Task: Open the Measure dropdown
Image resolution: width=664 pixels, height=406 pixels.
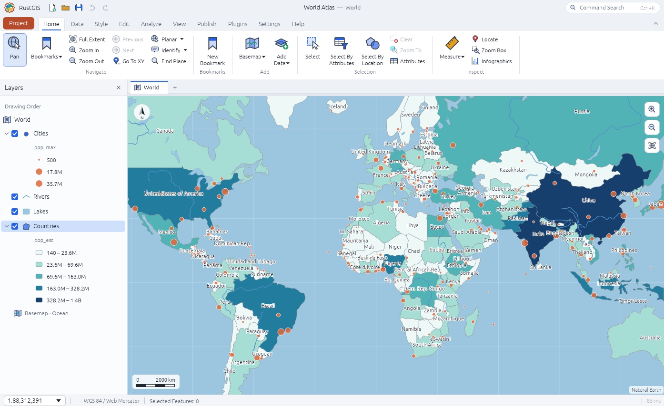Action: click(452, 48)
